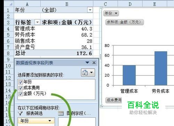Click the 年份 field button on chart

click(111, 13)
